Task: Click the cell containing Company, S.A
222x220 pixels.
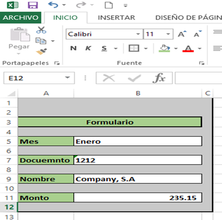Action: pos(138,179)
